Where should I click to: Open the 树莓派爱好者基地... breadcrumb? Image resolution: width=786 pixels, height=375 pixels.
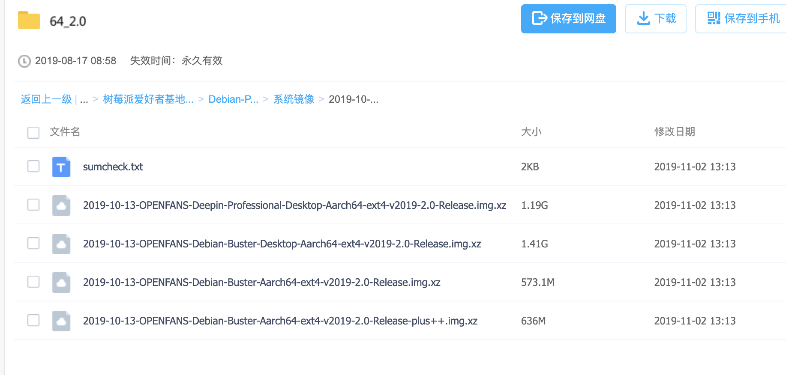(x=148, y=99)
